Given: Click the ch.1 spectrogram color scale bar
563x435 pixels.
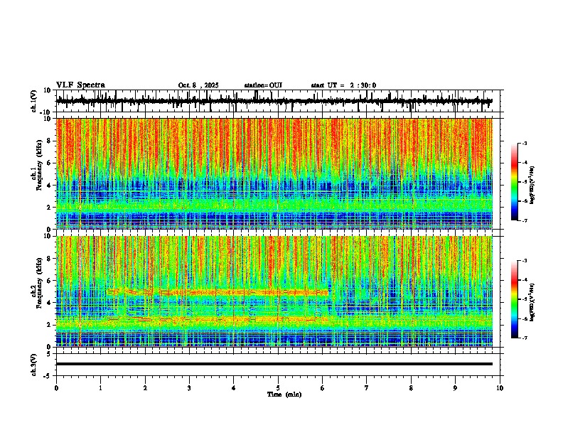Looking at the screenshot, I should tap(514, 182).
